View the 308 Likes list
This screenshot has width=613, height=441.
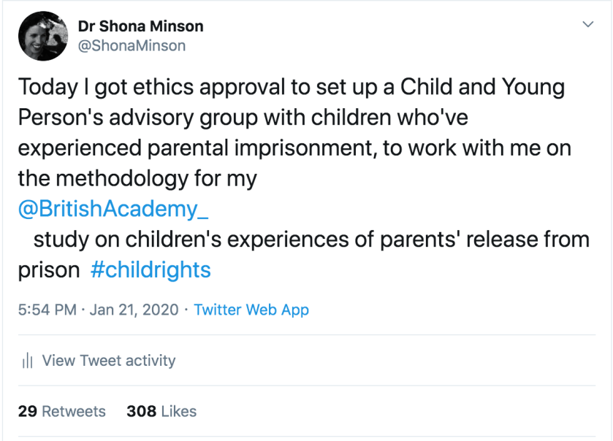[161, 411]
